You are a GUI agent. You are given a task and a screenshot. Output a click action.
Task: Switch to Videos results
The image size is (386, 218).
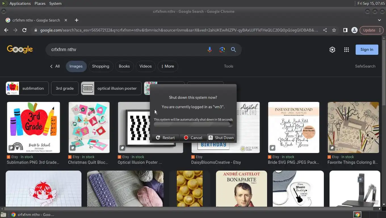point(145,66)
